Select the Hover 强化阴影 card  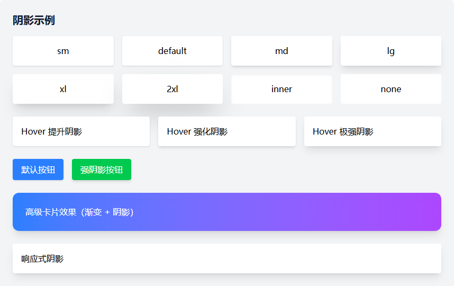[226, 131]
